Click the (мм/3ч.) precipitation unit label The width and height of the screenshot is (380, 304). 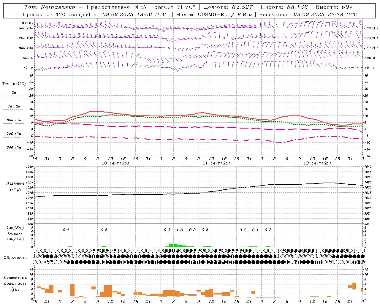tap(15, 228)
